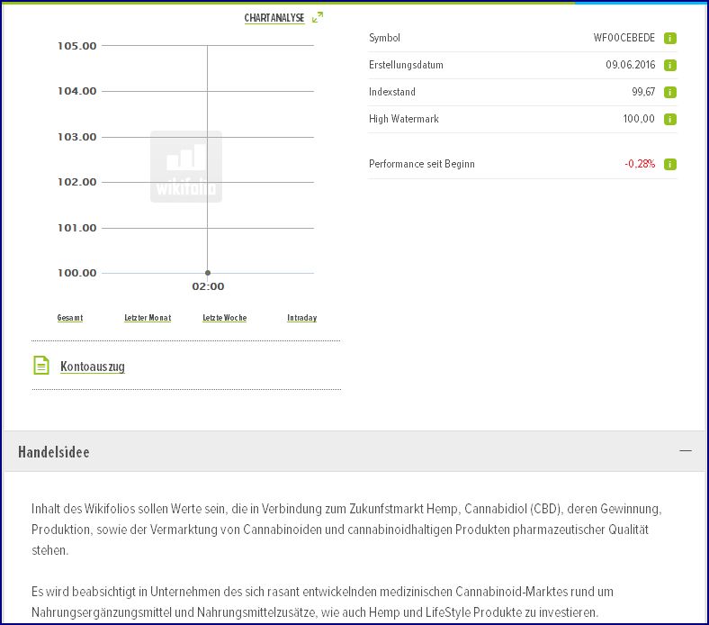The height and width of the screenshot is (625, 709).
Task: Collapse the Handelsidee section with minus icon
Action: (686, 450)
